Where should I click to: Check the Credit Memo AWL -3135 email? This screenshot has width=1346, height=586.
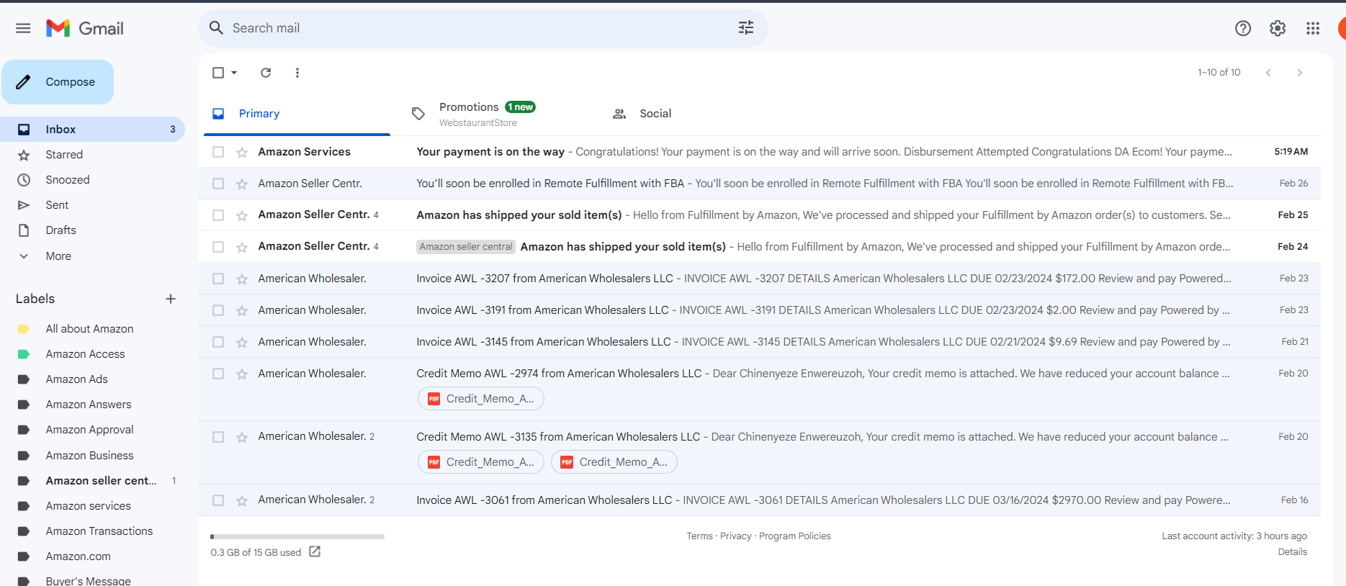[218, 437]
